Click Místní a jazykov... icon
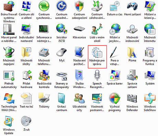The width and height of the screenshot is (158, 136). pyautogui.click(x=114, y=29)
